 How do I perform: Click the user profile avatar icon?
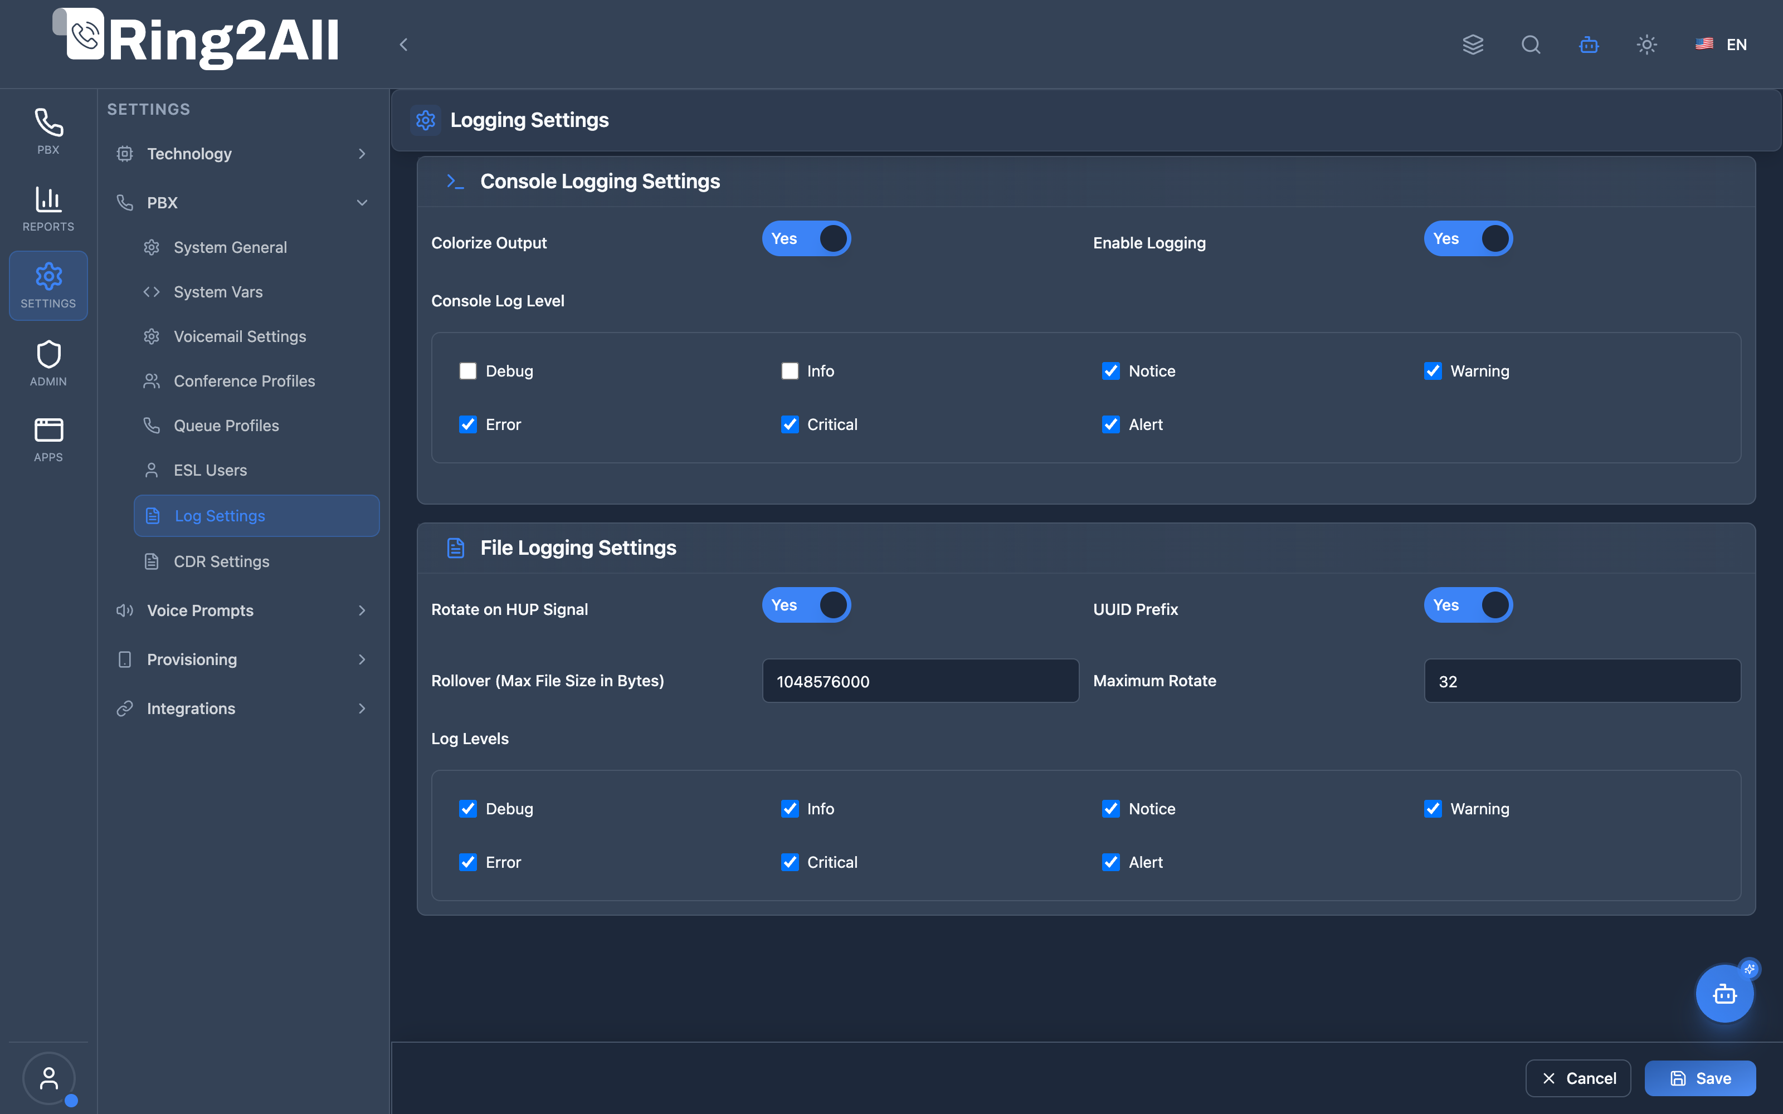(x=48, y=1078)
